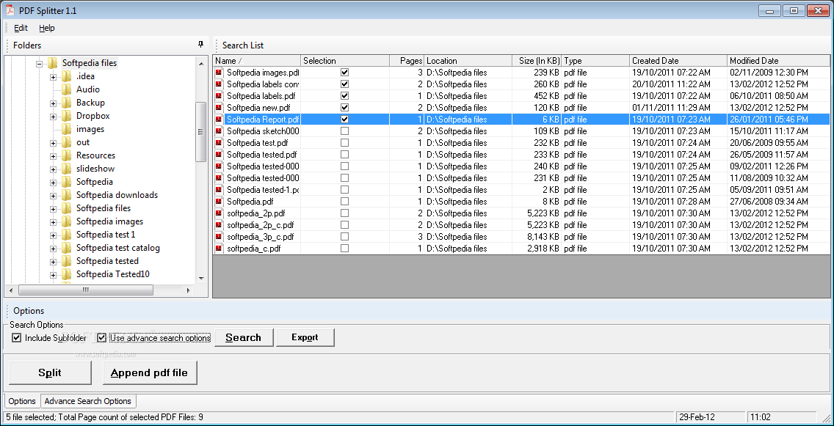Click the Search button

coord(244,337)
